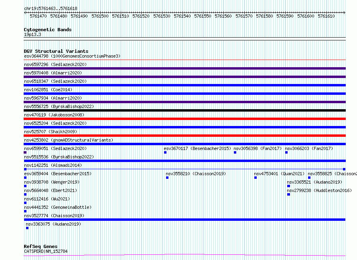Open nsv3527774 (Chaisson2019) variant label
The width and height of the screenshot is (357, 260).
tap(54, 216)
